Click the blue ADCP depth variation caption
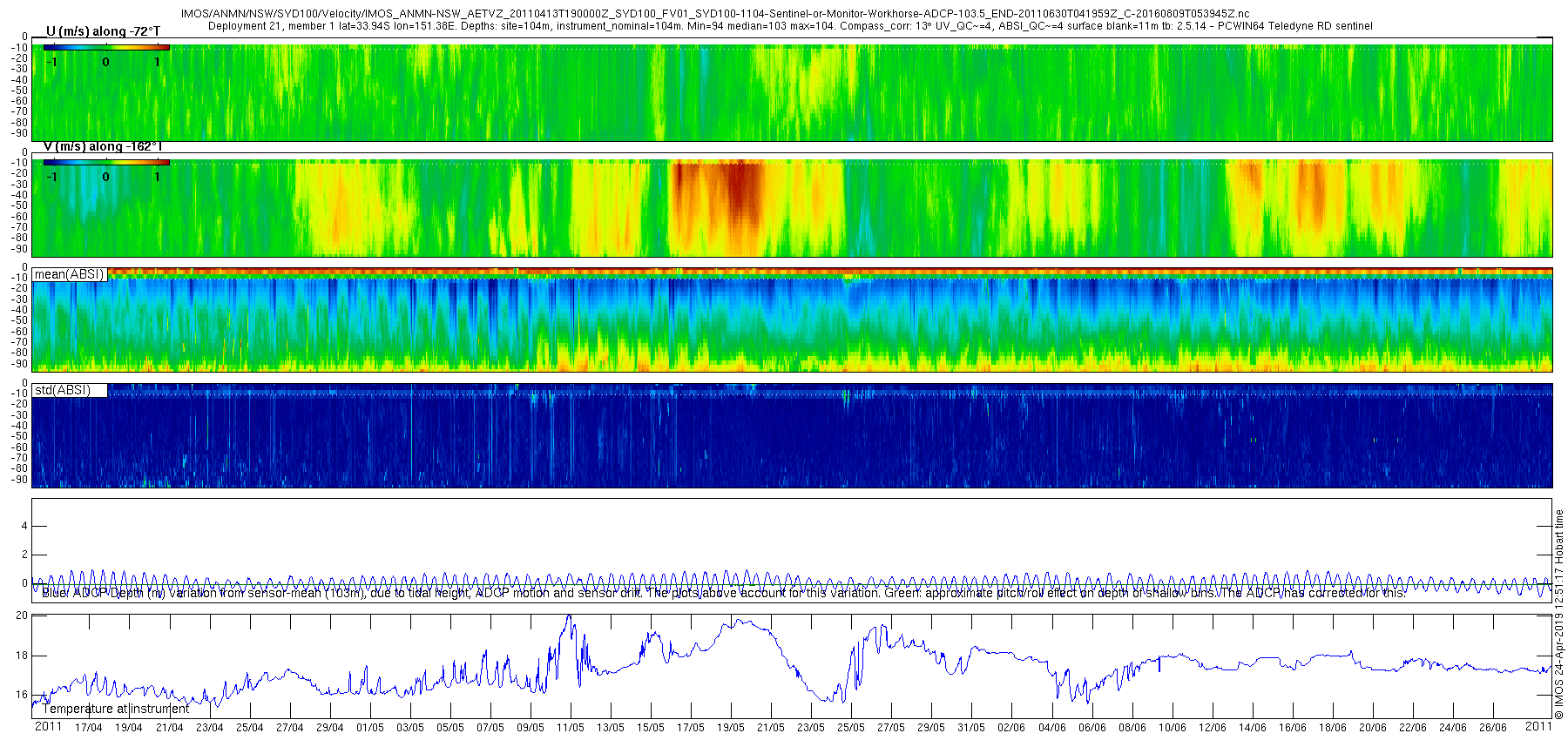1568x740 pixels. pyautogui.click(x=723, y=593)
